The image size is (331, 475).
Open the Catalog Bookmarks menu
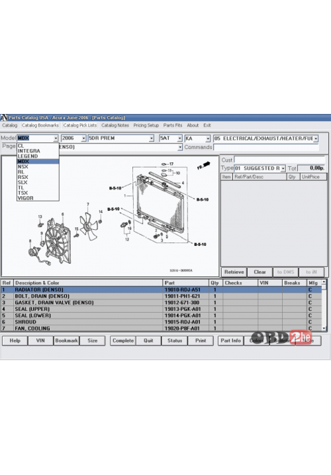40,125
